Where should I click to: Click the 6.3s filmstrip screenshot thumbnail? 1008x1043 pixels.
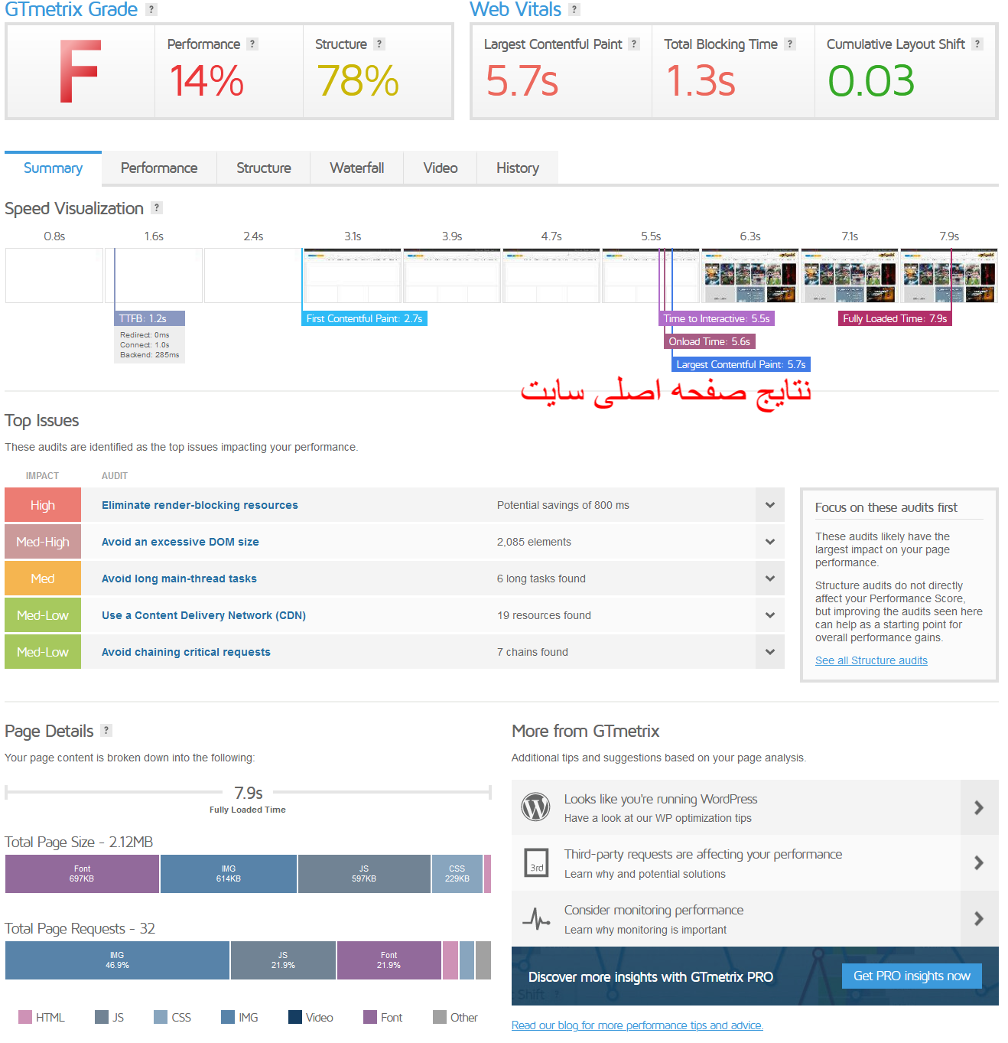point(749,275)
